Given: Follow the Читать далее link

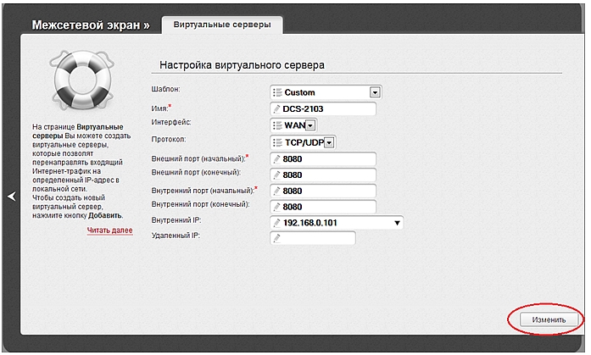Looking at the screenshot, I should 109,230.
